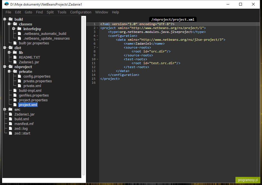Open the Tools menu

click(62, 12)
